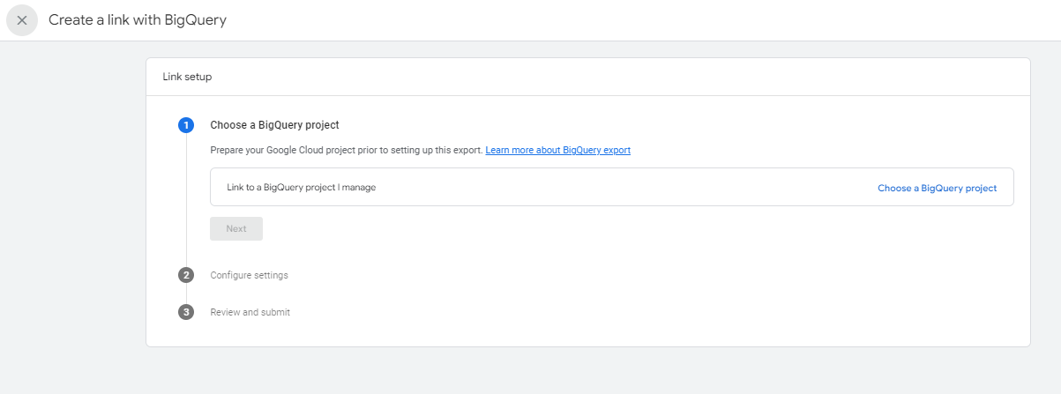The height and width of the screenshot is (394, 1061).
Task: Click the Link setup card header
Action: click(x=187, y=77)
